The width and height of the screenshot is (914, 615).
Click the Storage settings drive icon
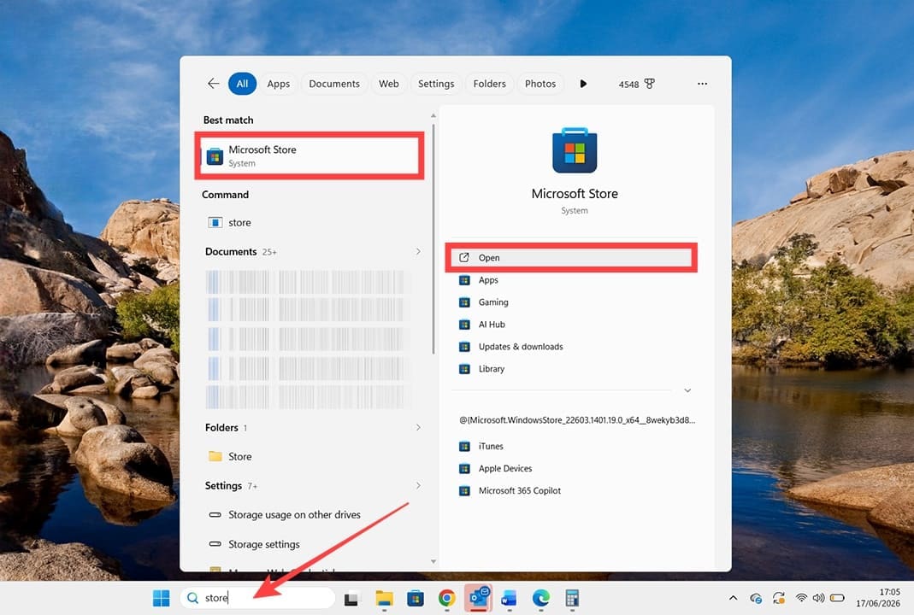point(215,544)
